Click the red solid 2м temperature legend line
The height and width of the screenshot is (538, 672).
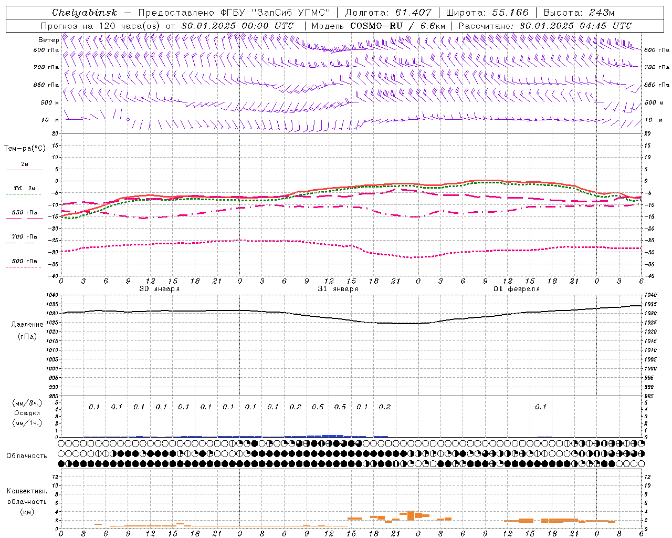click(x=24, y=170)
